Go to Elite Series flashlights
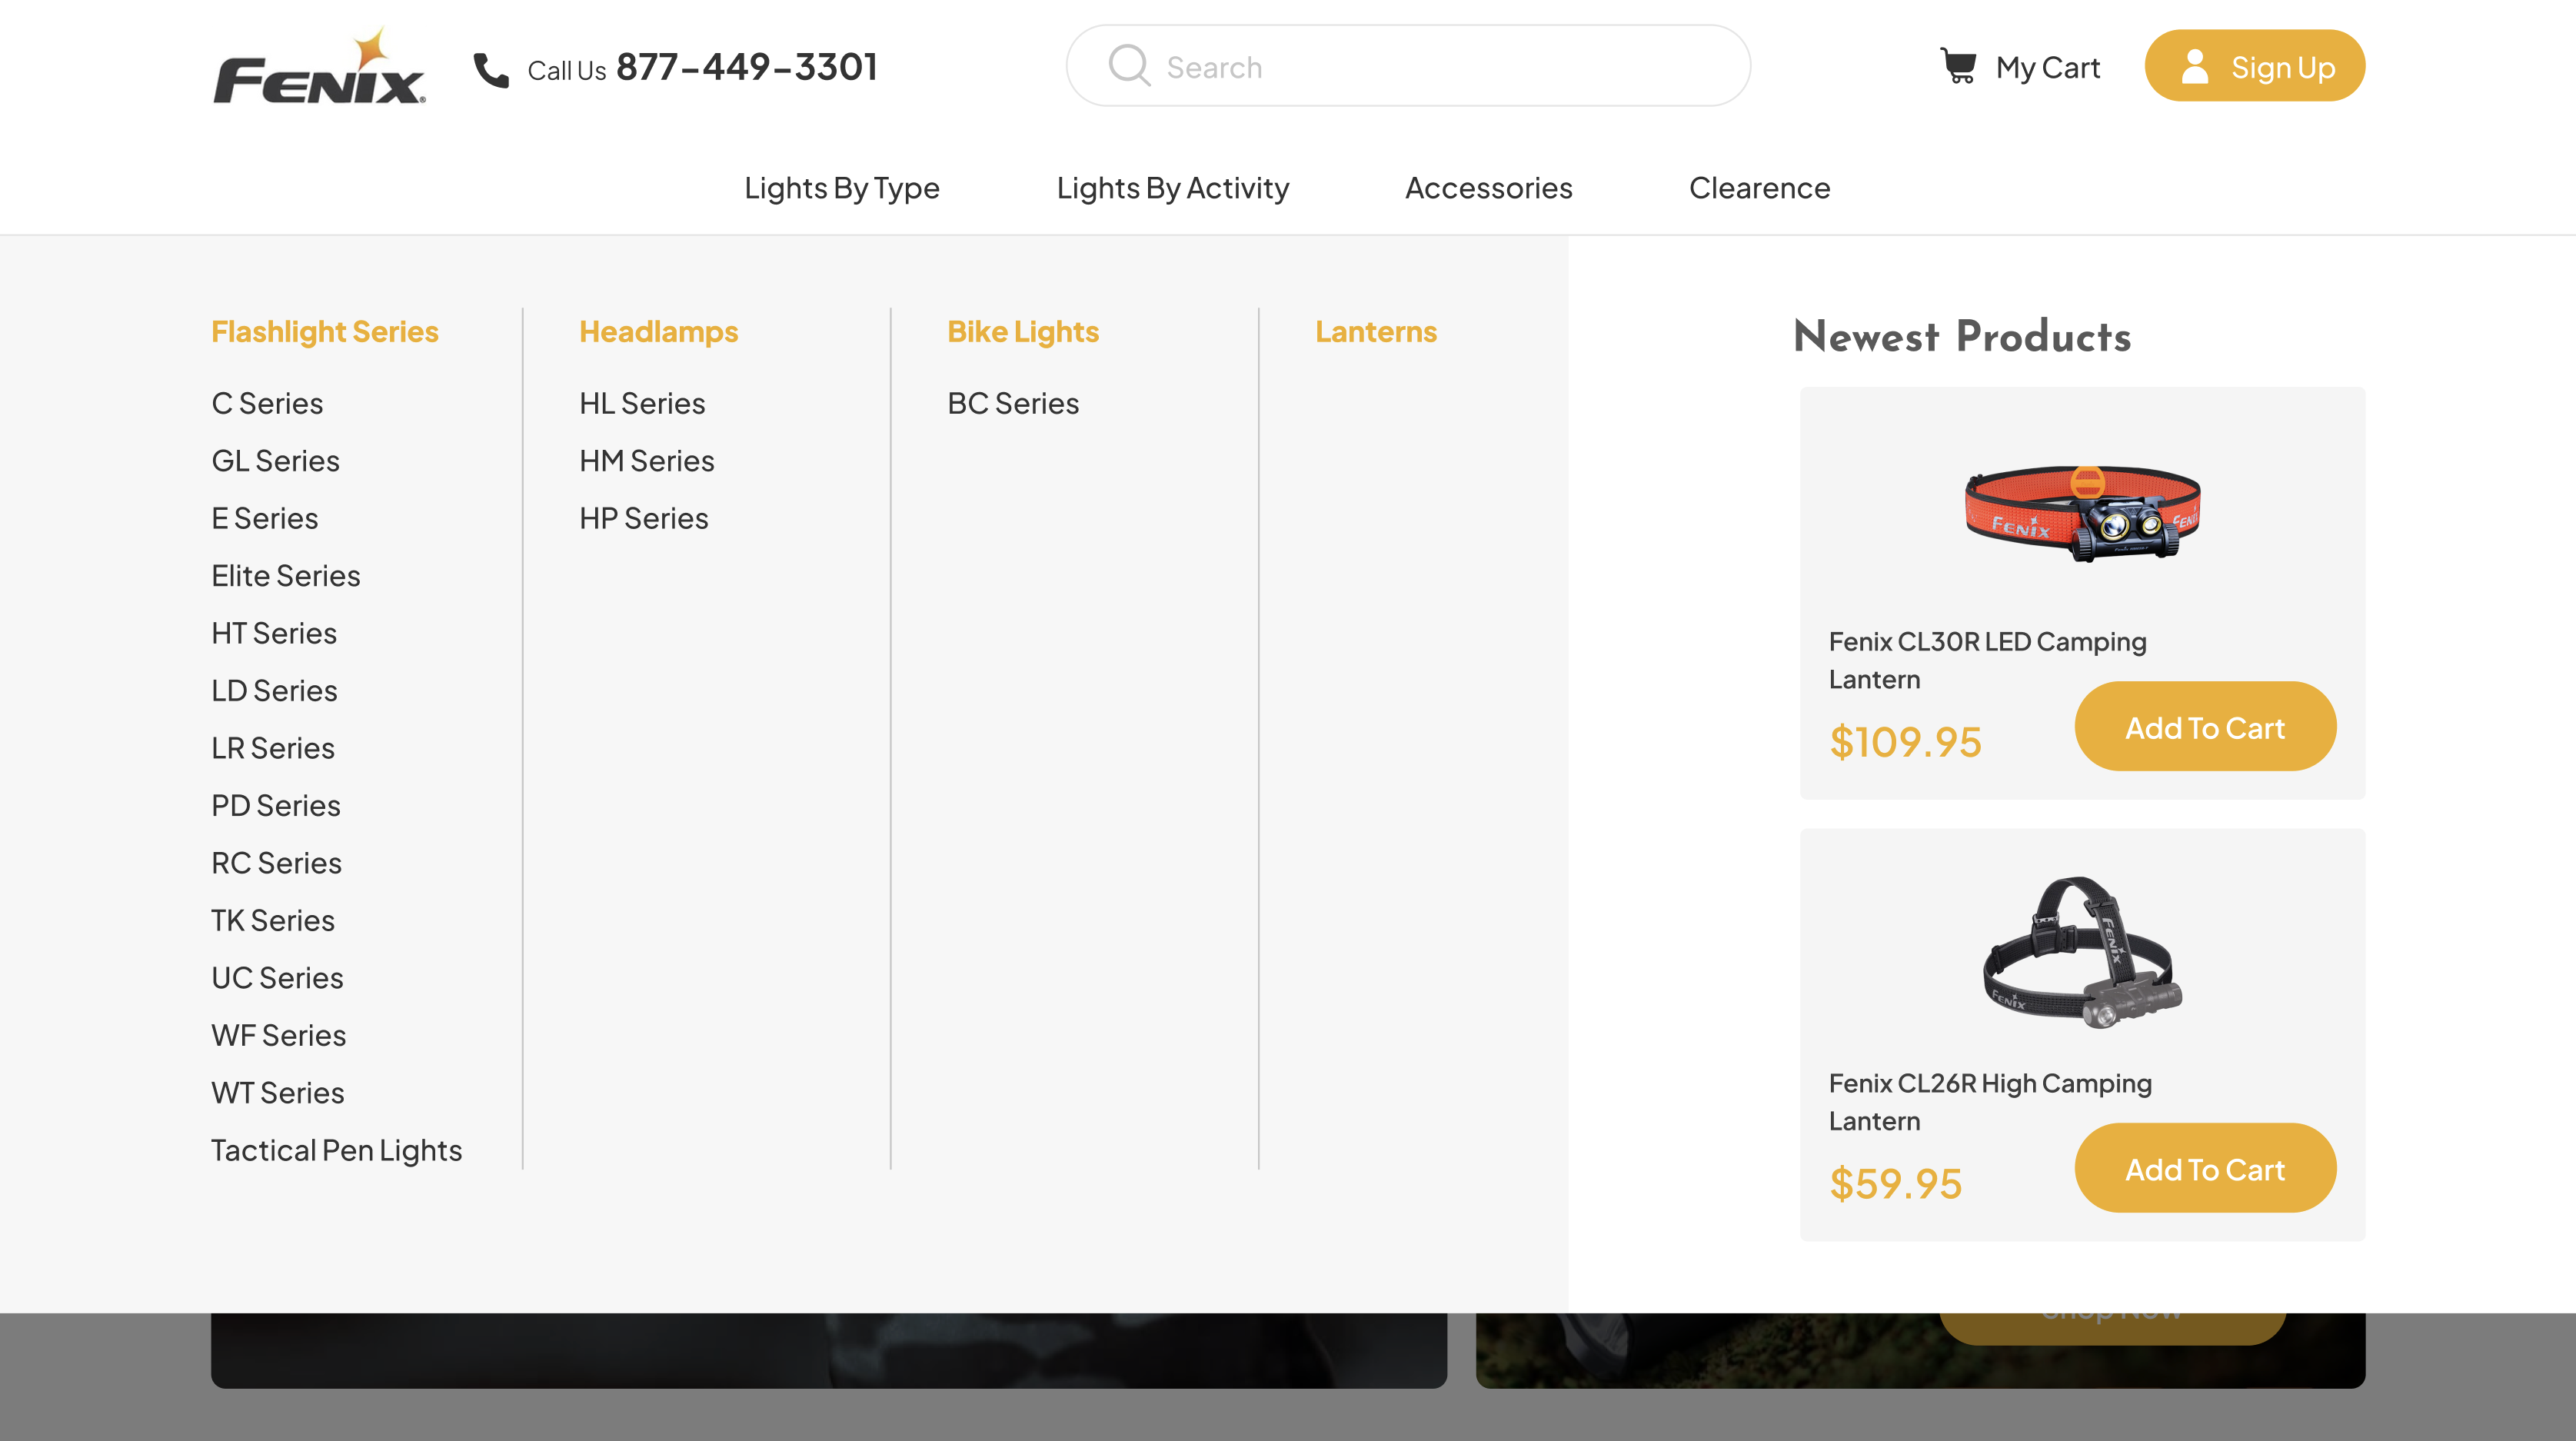 point(286,576)
